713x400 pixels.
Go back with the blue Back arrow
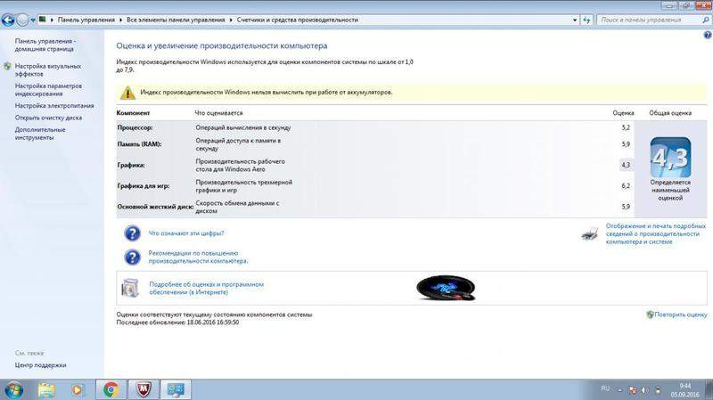[x=8, y=20]
